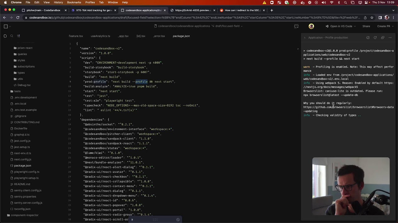Open a new Chrome tab
This screenshot has height=223, width=398.
click(x=271, y=10)
